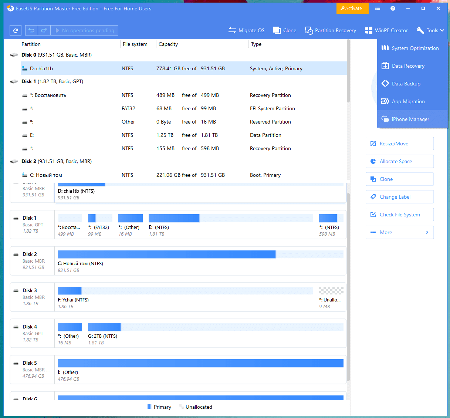Click Disk 1 Basic GPT label in map
The image size is (450, 418).
click(33, 225)
